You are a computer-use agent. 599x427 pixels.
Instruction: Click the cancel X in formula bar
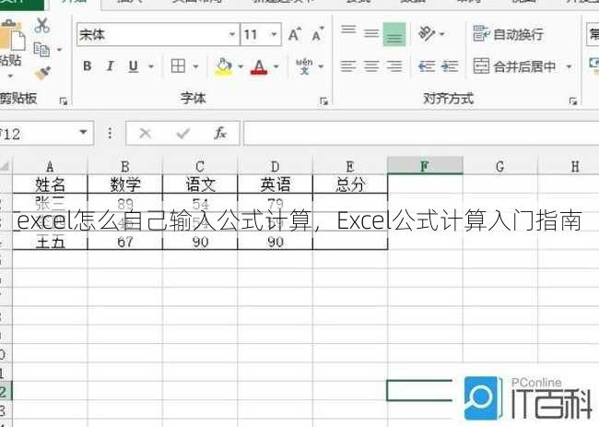[x=146, y=134]
